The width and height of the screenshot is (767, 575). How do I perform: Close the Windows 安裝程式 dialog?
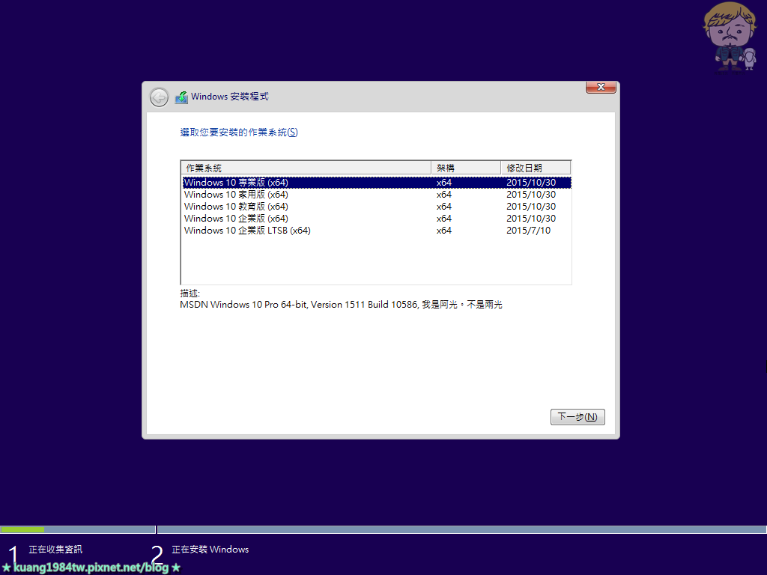(x=601, y=87)
